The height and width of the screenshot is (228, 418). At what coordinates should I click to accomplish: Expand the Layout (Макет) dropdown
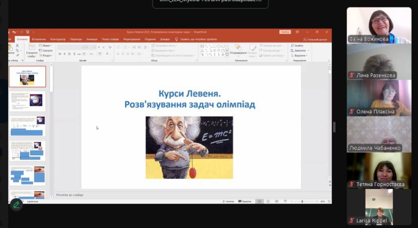click(x=47, y=46)
